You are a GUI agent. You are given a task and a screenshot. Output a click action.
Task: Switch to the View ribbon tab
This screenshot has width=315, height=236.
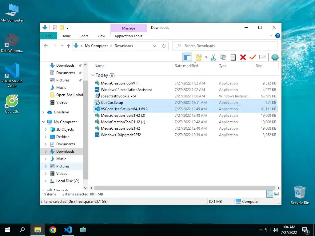click(101, 36)
